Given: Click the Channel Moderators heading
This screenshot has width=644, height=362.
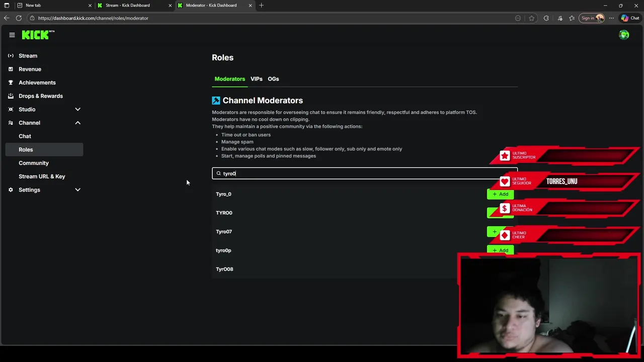Looking at the screenshot, I should pyautogui.click(x=263, y=101).
